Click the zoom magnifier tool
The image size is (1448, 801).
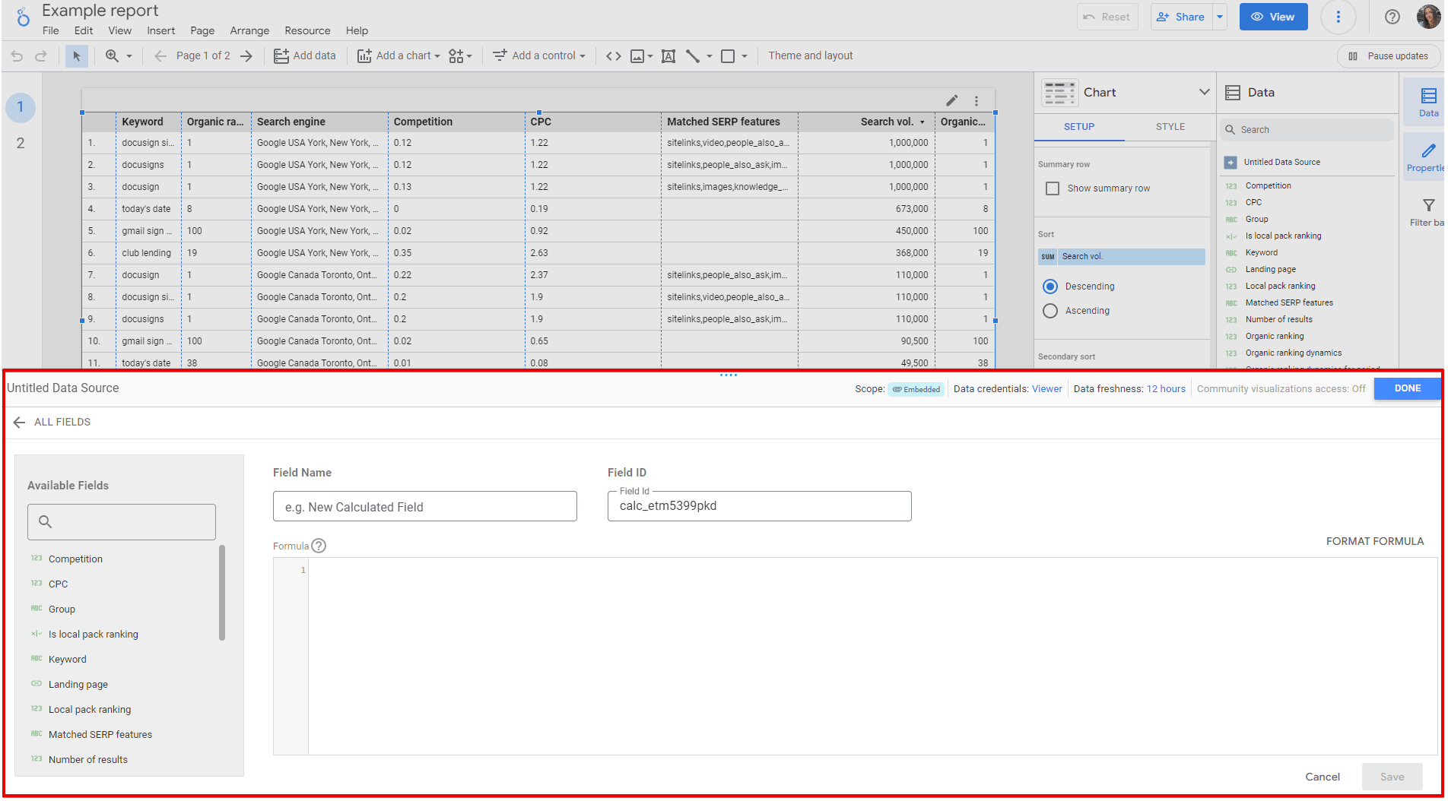point(112,56)
